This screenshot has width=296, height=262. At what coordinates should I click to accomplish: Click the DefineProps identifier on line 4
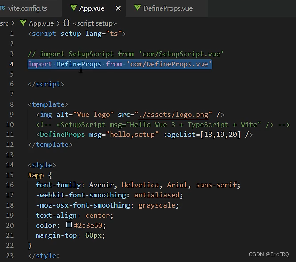point(79,64)
